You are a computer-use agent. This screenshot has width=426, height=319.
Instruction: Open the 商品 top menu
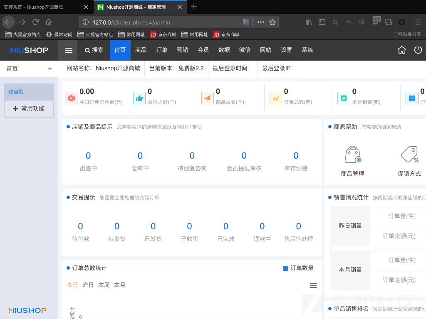coord(141,50)
